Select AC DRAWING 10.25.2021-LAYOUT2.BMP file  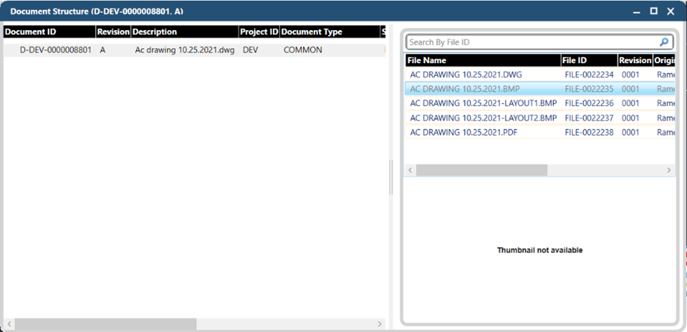point(483,118)
